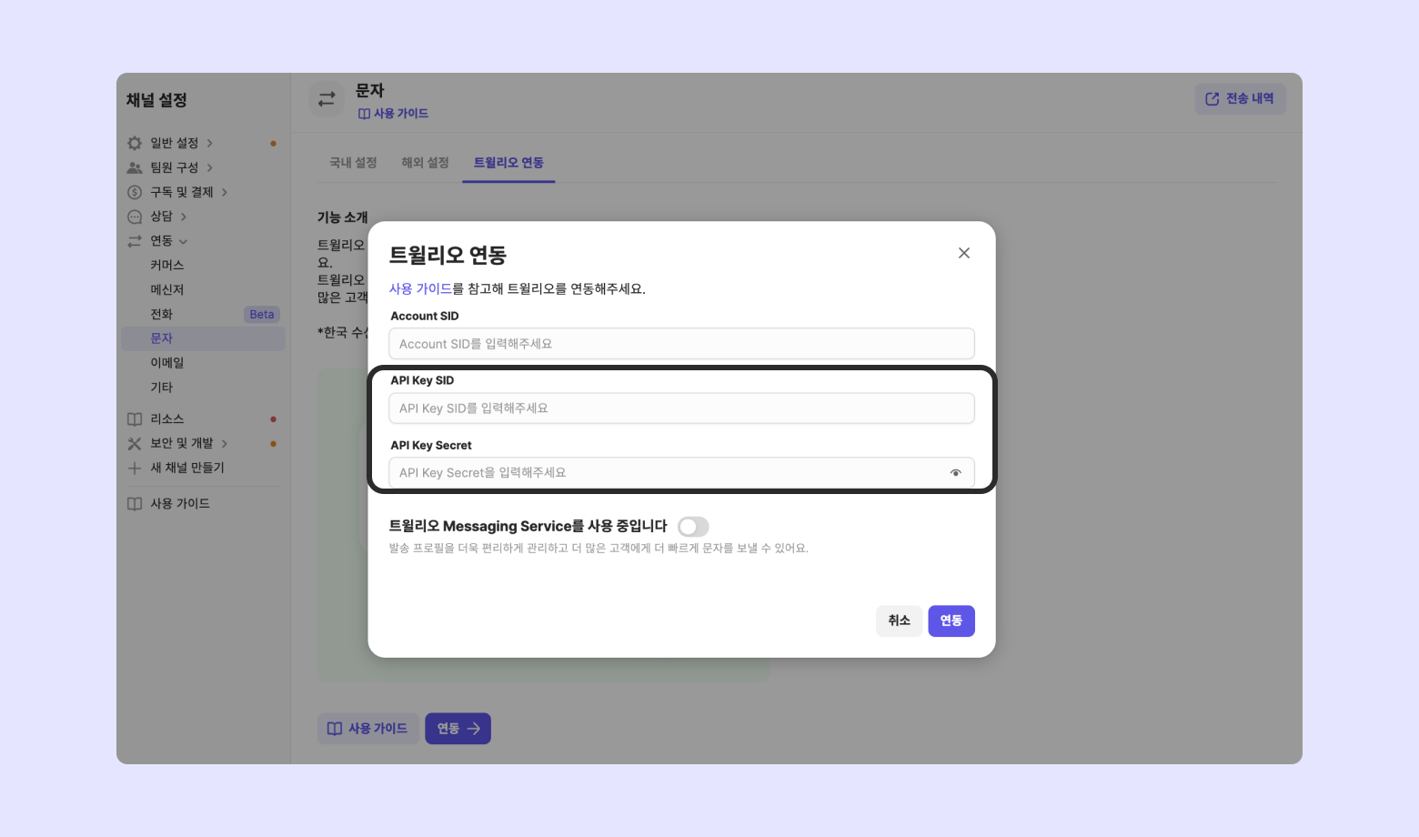Image resolution: width=1419 pixels, height=837 pixels.
Task: Click the gear icon beside 일반 설정
Action: [135, 143]
